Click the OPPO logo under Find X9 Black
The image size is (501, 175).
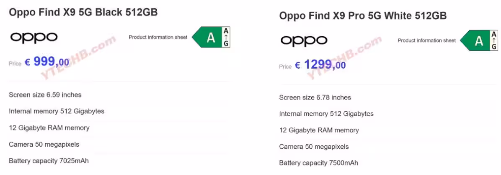pyautogui.click(x=34, y=37)
